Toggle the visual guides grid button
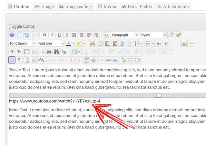 (x=12, y=60)
